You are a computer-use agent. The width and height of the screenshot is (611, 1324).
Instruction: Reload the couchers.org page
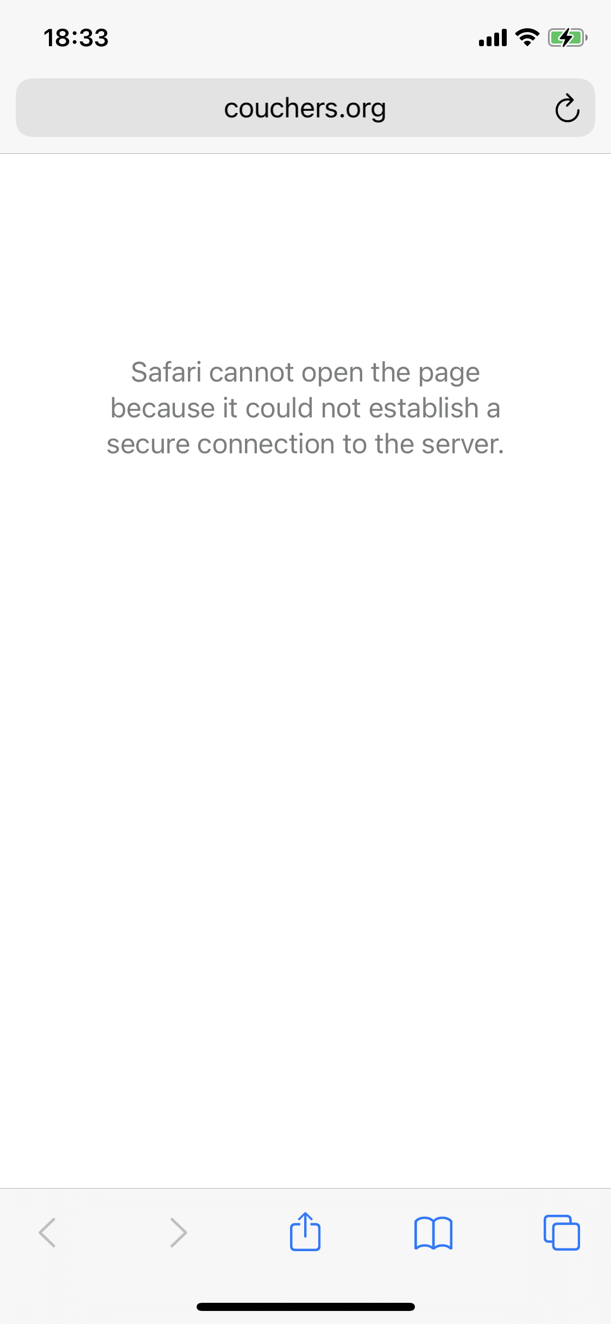tap(567, 108)
